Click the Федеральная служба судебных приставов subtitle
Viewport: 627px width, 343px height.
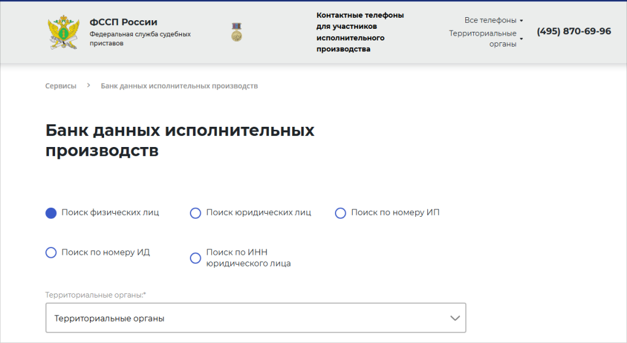[140, 39]
